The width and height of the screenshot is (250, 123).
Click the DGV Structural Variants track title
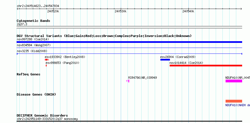point(104,36)
